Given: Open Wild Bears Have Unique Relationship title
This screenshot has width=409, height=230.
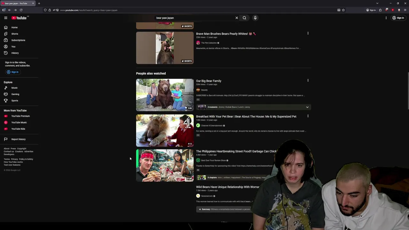Looking at the screenshot, I should coord(228,187).
